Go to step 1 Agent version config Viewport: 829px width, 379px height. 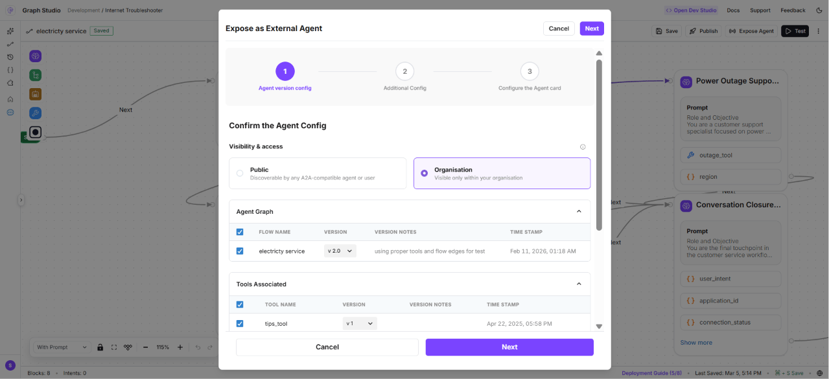point(285,71)
